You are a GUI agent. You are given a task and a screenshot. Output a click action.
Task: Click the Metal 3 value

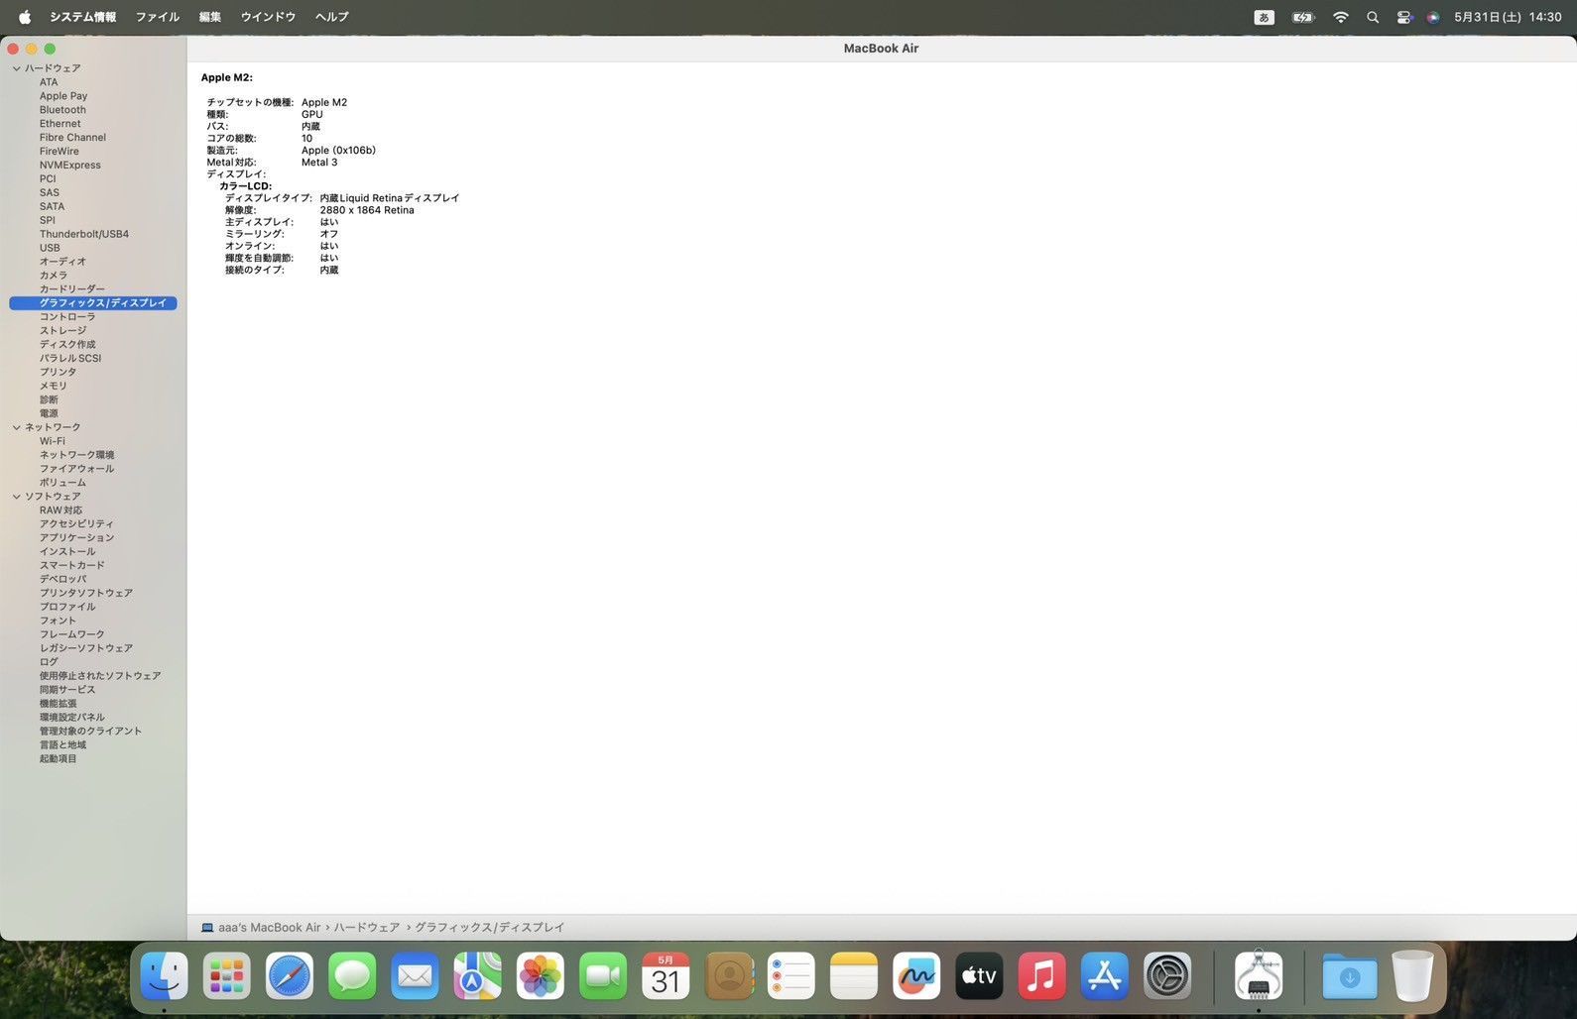click(319, 163)
